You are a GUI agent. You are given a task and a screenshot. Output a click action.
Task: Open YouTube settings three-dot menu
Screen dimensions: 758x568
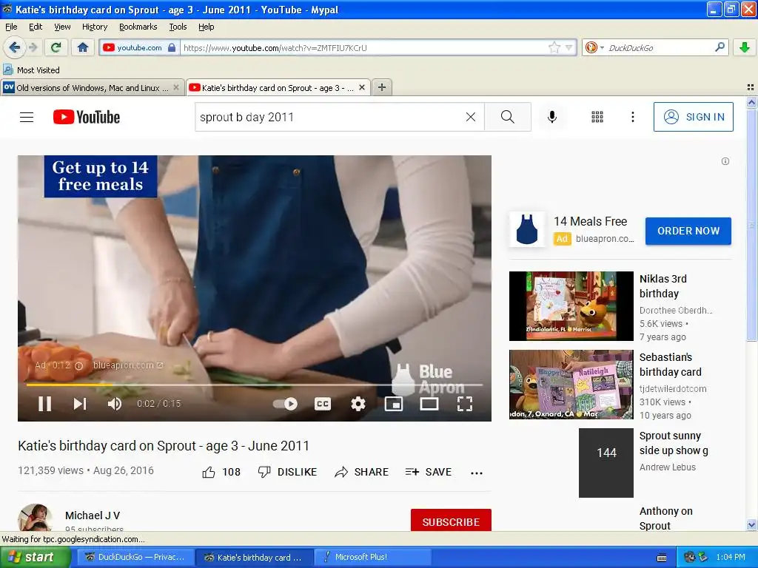coord(632,117)
